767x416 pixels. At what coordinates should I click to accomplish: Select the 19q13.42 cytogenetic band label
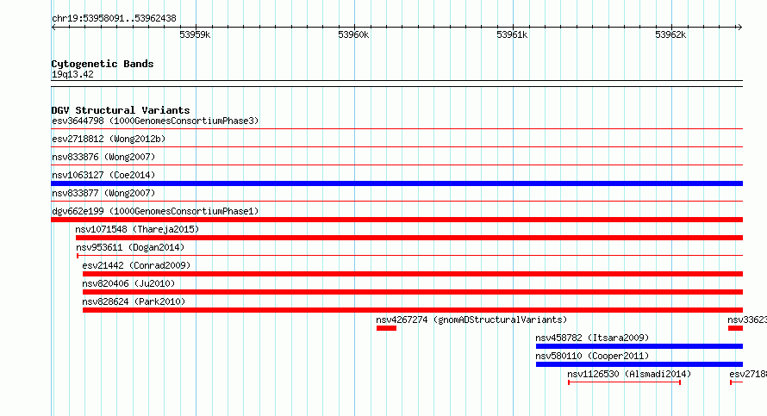(72, 74)
